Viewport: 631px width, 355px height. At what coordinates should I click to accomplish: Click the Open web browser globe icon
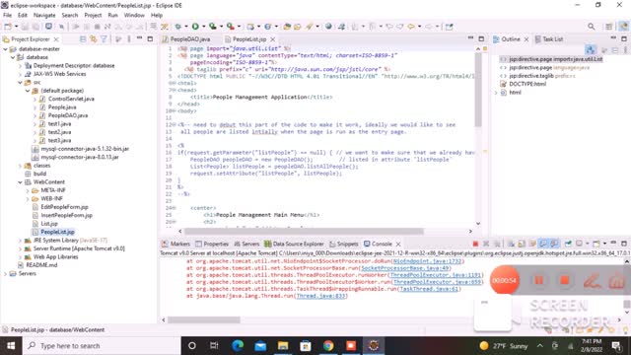328,27
